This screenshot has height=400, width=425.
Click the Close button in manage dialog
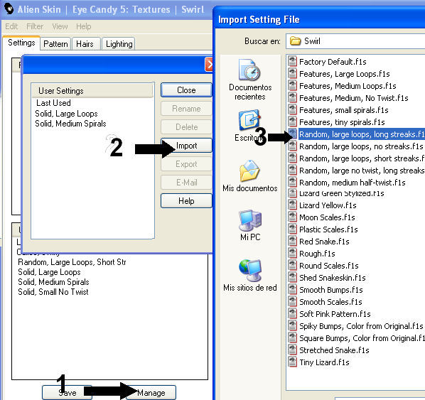[x=186, y=90]
